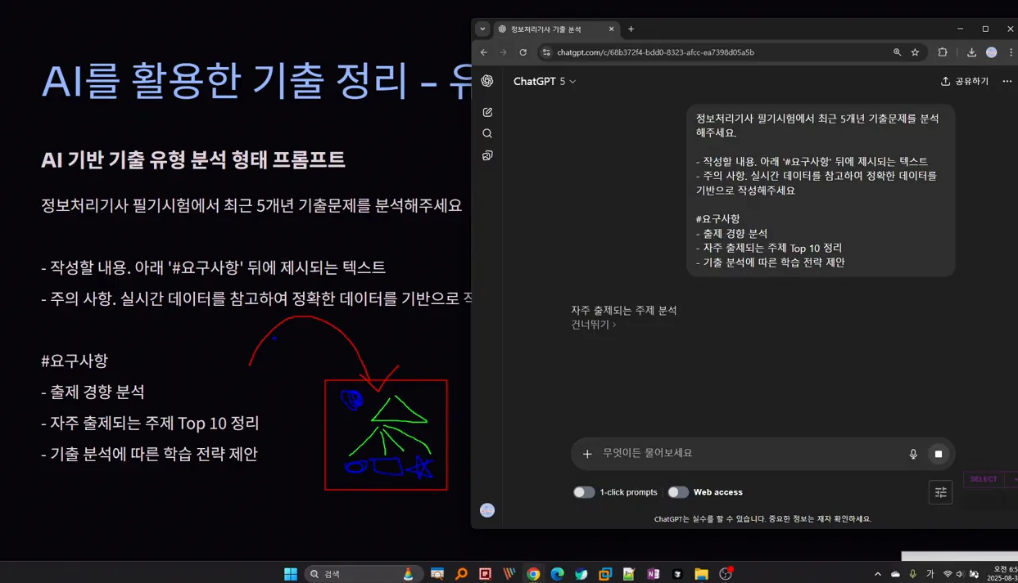Click the Korean IME 가 indicator in the tray

click(x=930, y=574)
